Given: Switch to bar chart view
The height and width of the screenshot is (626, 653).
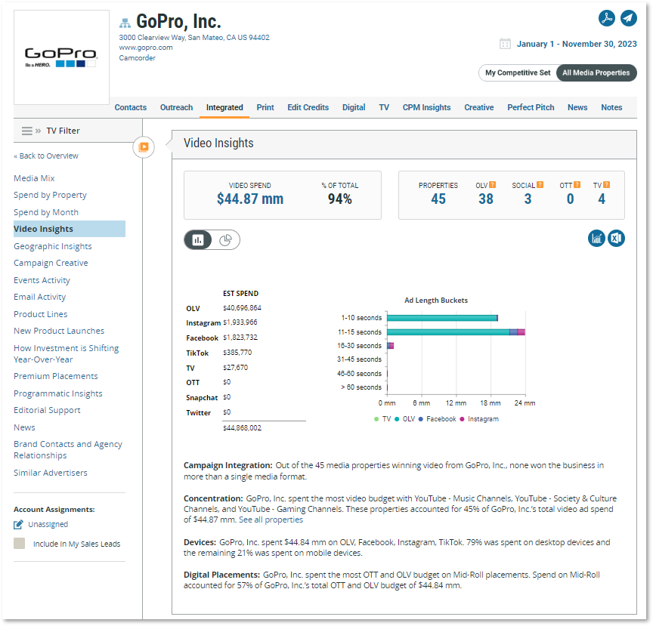Looking at the screenshot, I should [198, 239].
